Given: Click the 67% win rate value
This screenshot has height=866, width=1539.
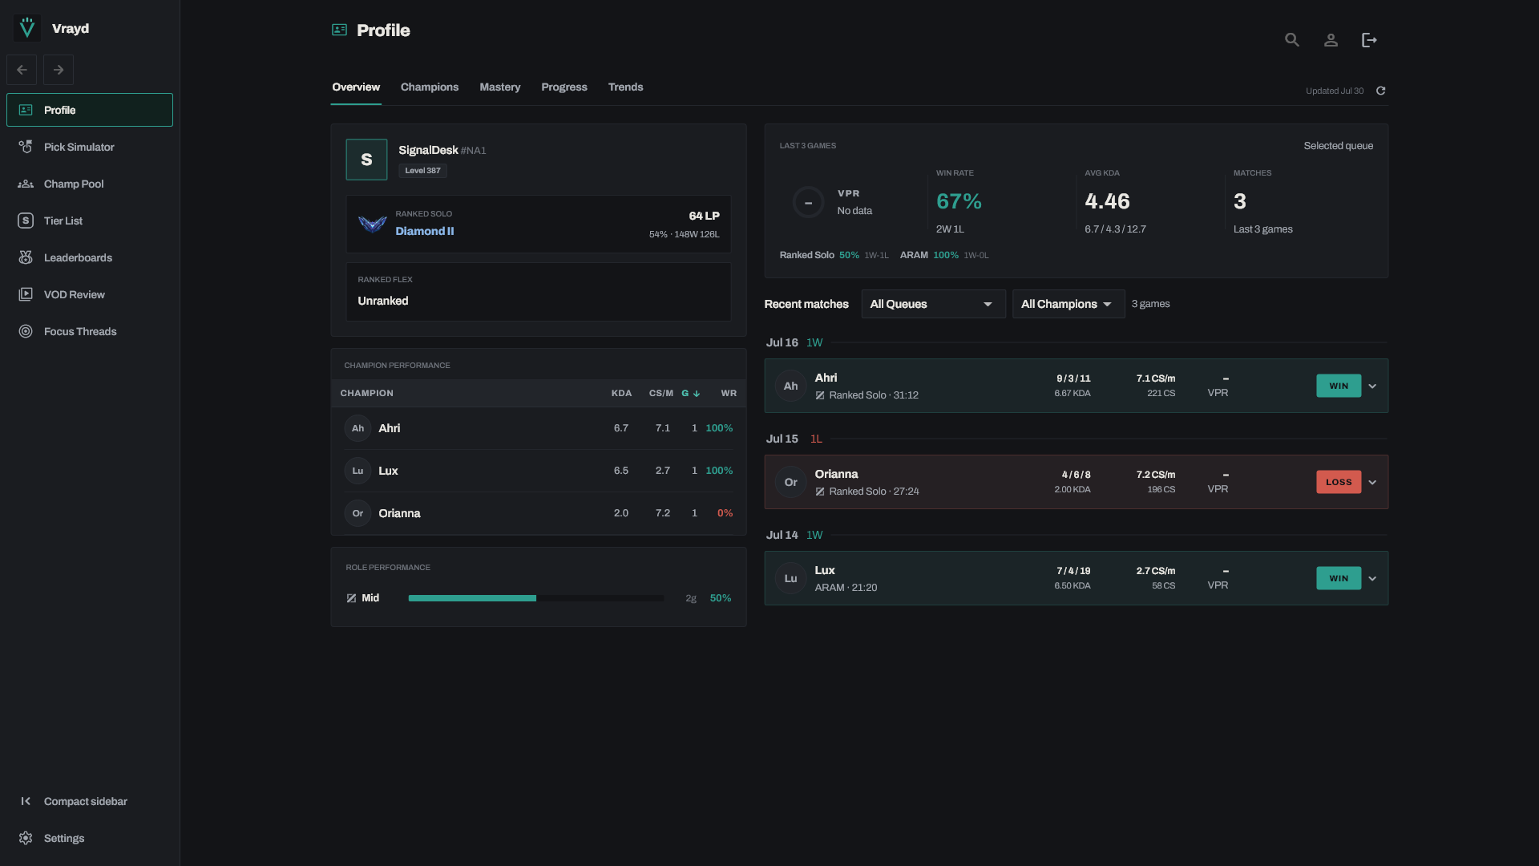Looking at the screenshot, I should (959, 201).
